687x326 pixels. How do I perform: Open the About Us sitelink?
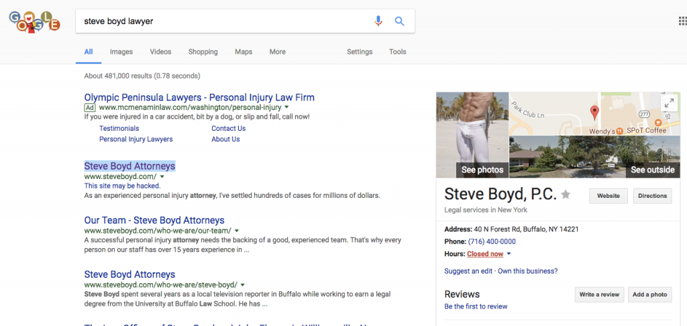click(x=225, y=139)
